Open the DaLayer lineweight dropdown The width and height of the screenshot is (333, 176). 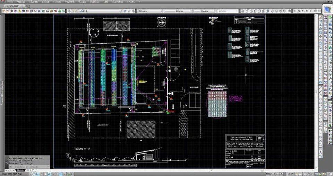pyautogui.click(x=205, y=11)
